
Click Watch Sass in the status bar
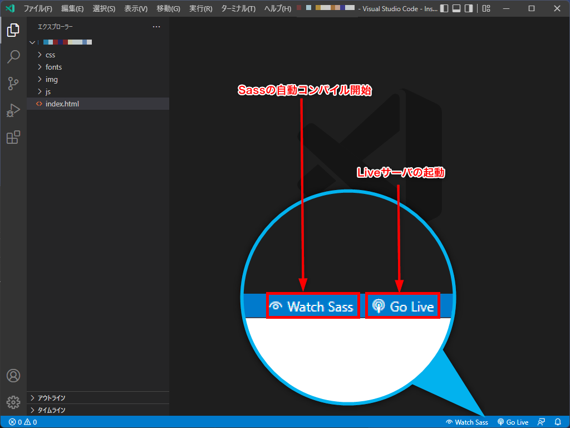[467, 422]
